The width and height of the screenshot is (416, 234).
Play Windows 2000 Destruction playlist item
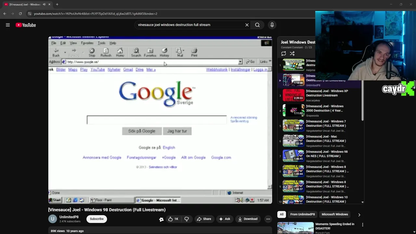(320, 110)
